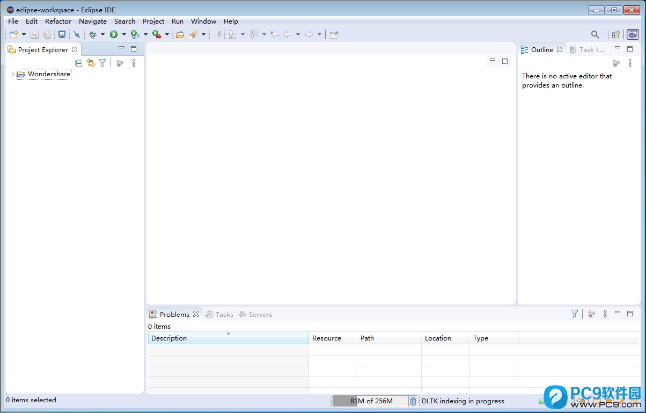Switch to the Task List tab
The image size is (646, 413).
tap(588, 49)
